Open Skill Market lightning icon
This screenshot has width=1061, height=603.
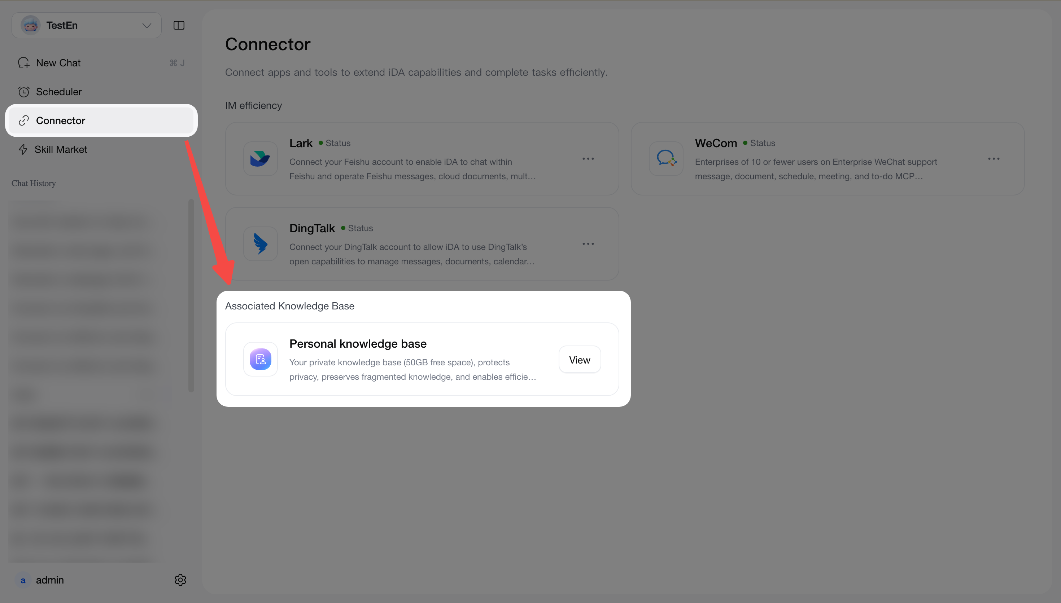pos(23,150)
